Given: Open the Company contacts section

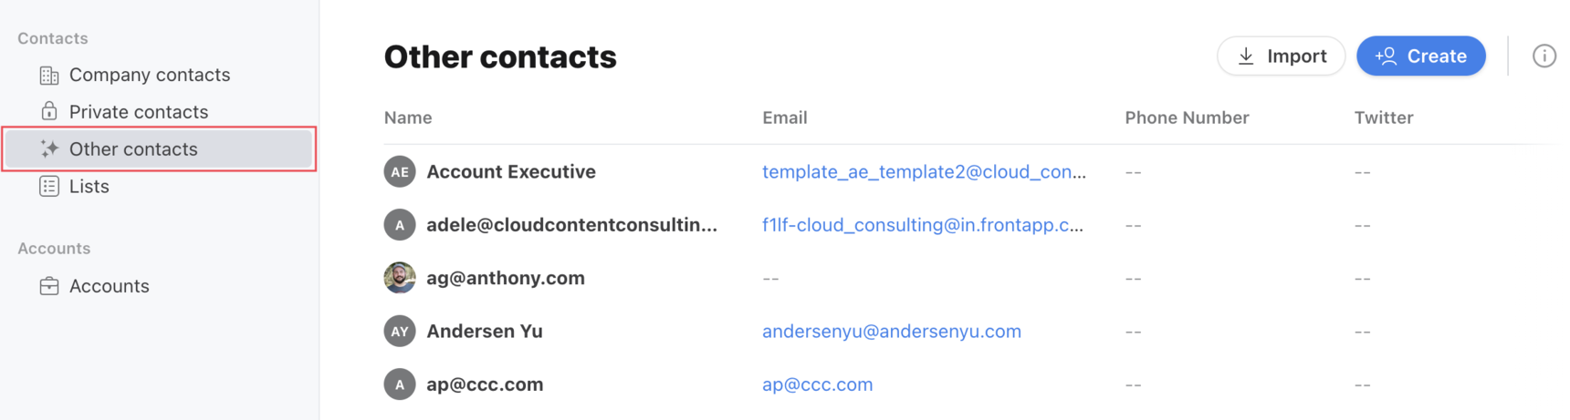Looking at the screenshot, I should (x=150, y=75).
